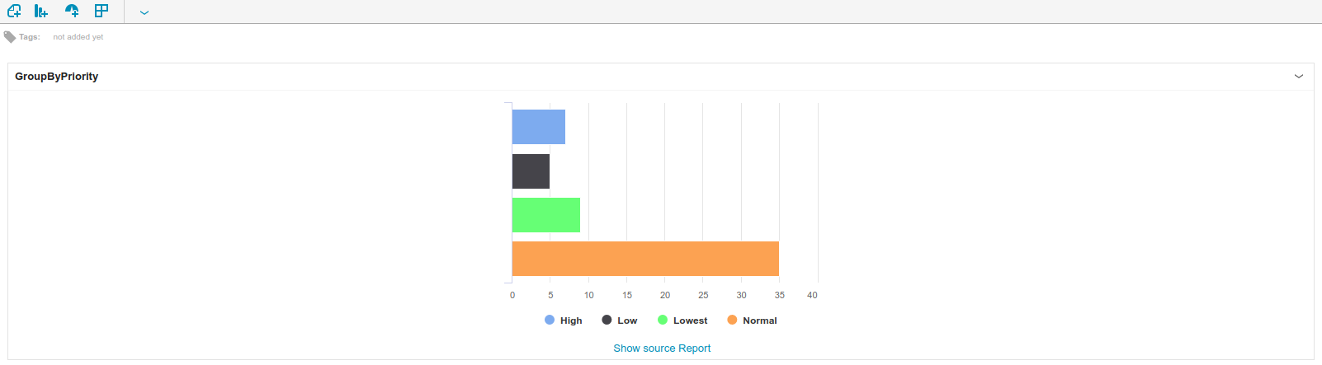This screenshot has width=1322, height=365.
Task: Click the green Lowest priority bar
Action: click(546, 215)
